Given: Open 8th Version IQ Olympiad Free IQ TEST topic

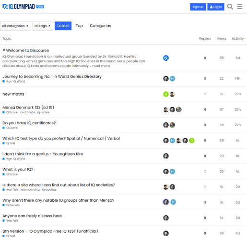Looking at the screenshot, I should 50,231.
